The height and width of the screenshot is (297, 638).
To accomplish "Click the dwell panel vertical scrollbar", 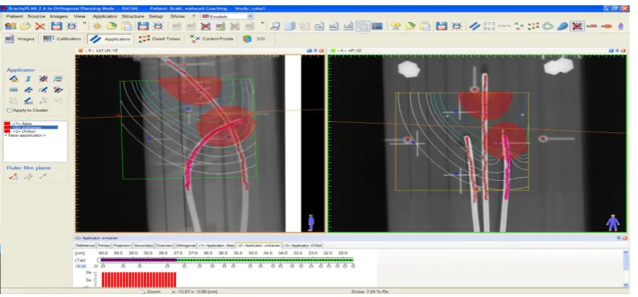I will pyautogui.click(x=626, y=268).
